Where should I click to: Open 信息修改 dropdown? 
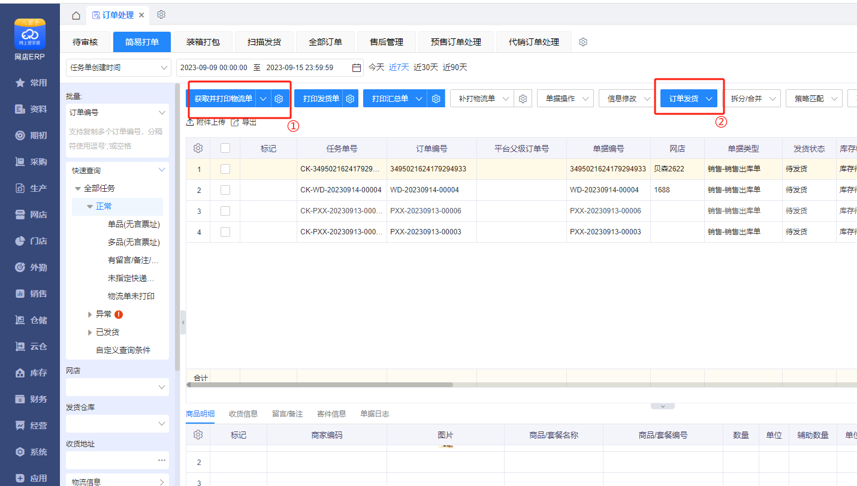tap(627, 99)
